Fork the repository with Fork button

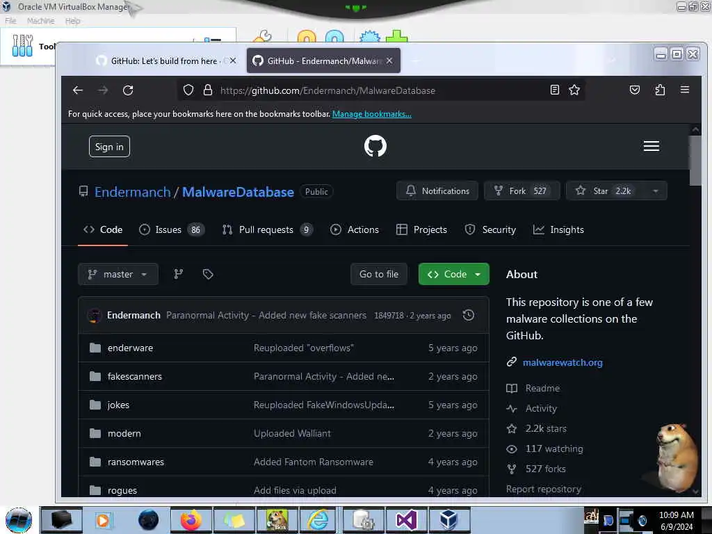[521, 191]
